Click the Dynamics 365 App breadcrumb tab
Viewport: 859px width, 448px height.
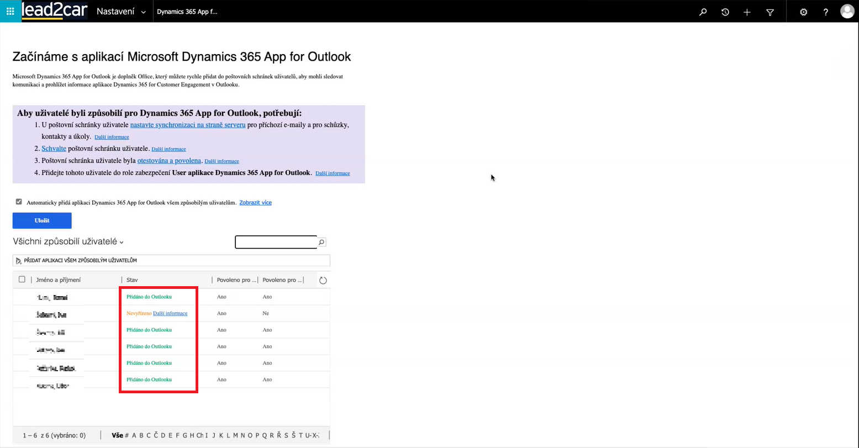(187, 12)
